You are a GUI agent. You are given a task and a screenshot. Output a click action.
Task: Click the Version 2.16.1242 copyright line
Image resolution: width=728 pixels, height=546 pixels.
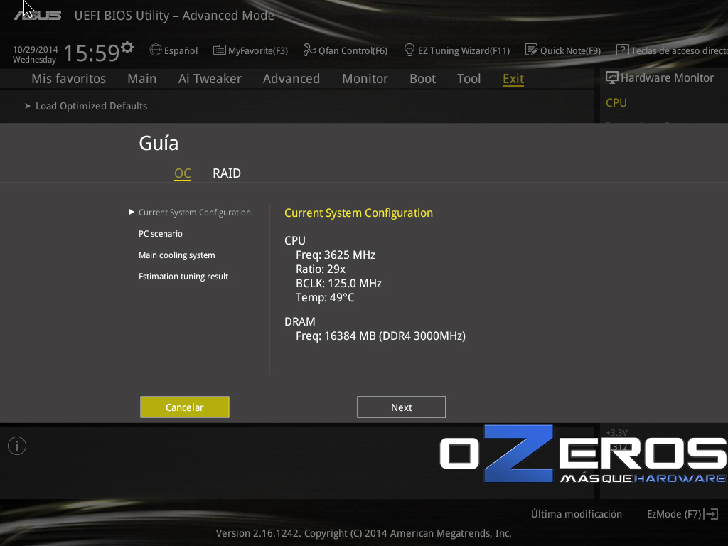tap(363, 533)
